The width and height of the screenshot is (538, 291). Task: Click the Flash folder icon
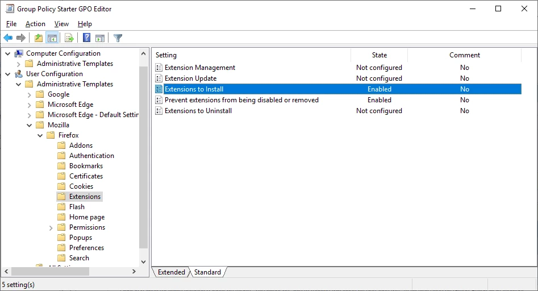point(61,207)
